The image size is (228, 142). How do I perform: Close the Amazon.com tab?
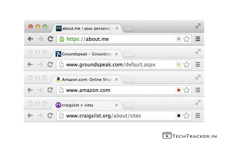116,80
